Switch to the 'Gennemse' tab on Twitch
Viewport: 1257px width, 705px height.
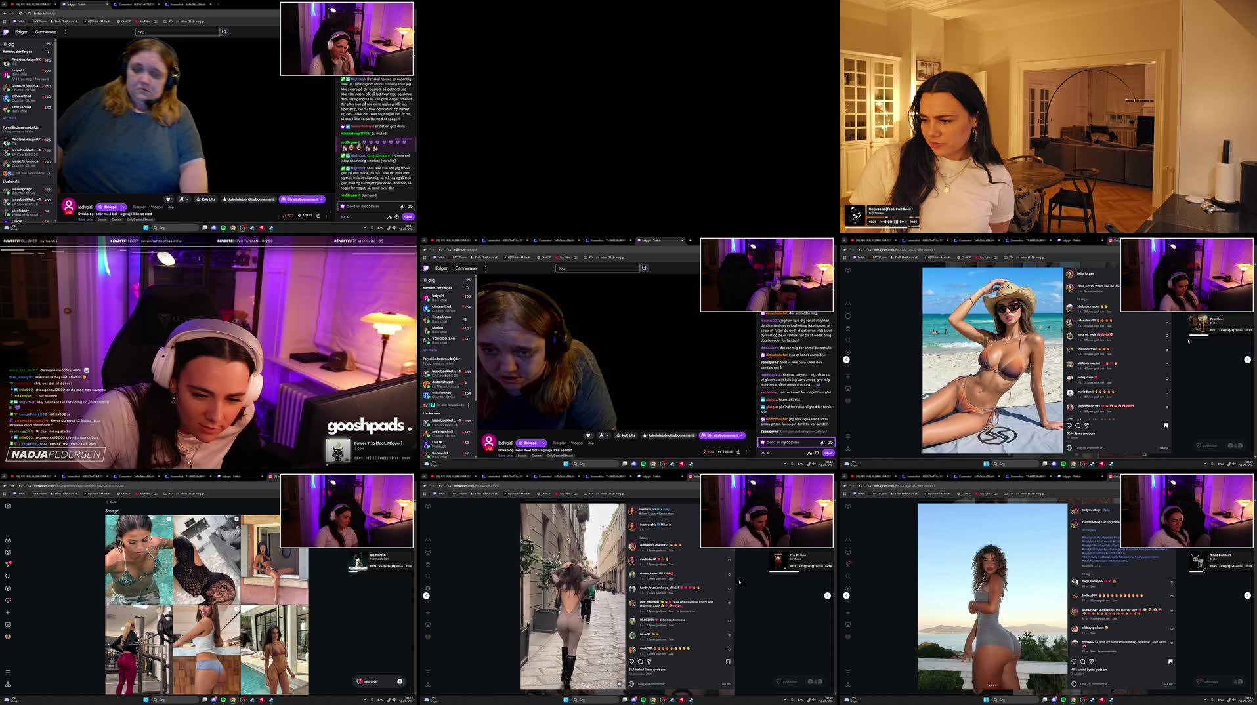point(45,31)
